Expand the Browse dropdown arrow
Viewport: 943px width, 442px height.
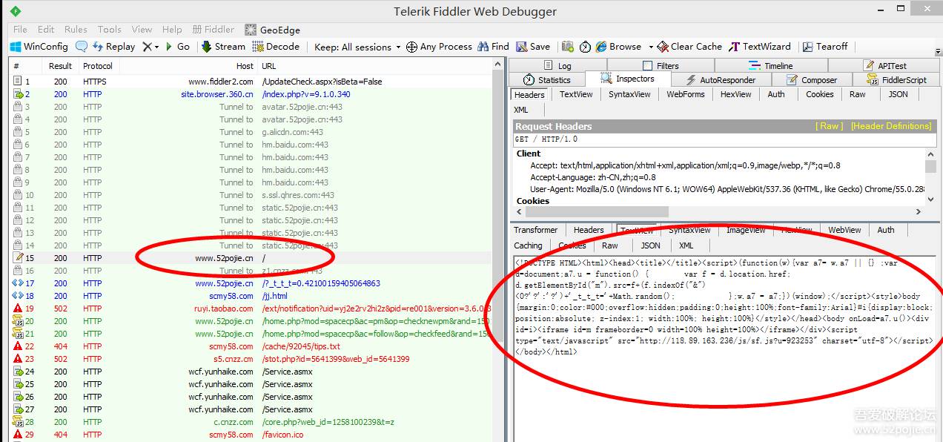(x=651, y=46)
